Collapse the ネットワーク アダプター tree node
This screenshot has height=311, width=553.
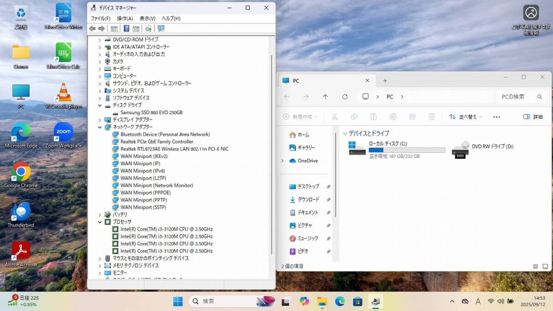100,127
